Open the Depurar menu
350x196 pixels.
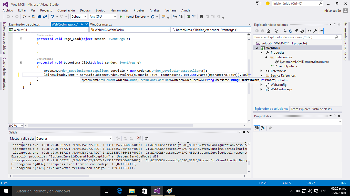[x=85, y=10]
